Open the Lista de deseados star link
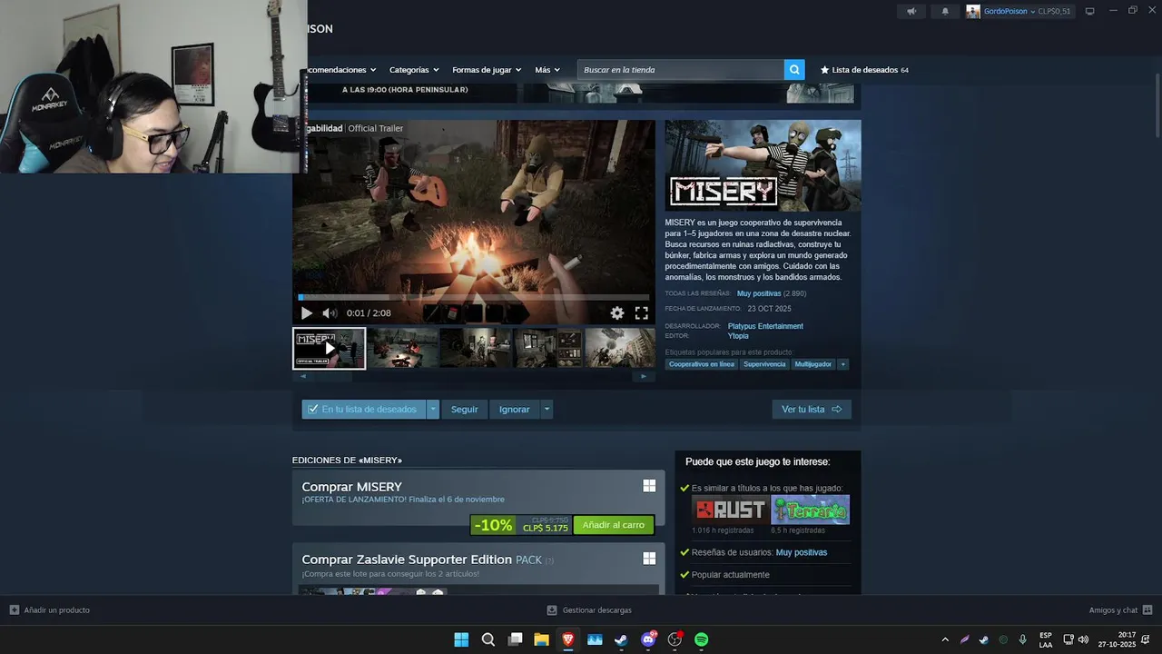This screenshot has height=654, width=1162. pos(864,70)
